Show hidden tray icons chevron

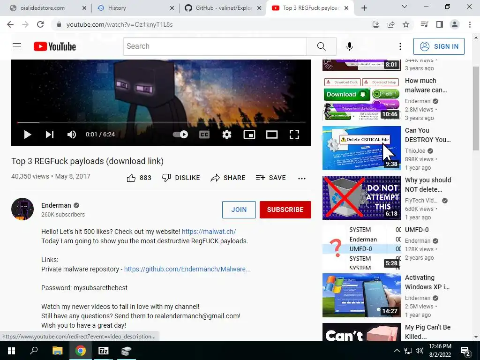[397, 351]
